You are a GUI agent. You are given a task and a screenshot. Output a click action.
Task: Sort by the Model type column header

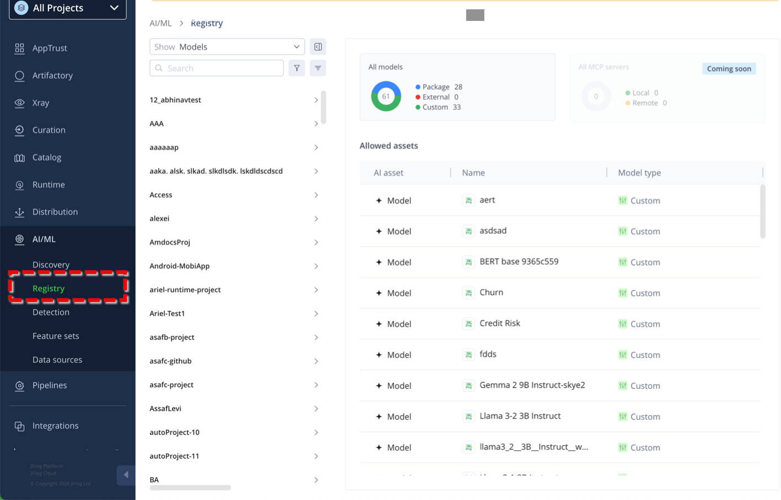pyautogui.click(x=639, y=173)
